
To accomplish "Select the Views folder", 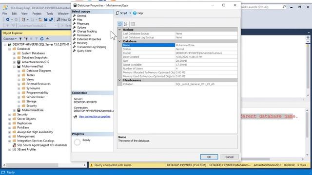I will point(30,79).
